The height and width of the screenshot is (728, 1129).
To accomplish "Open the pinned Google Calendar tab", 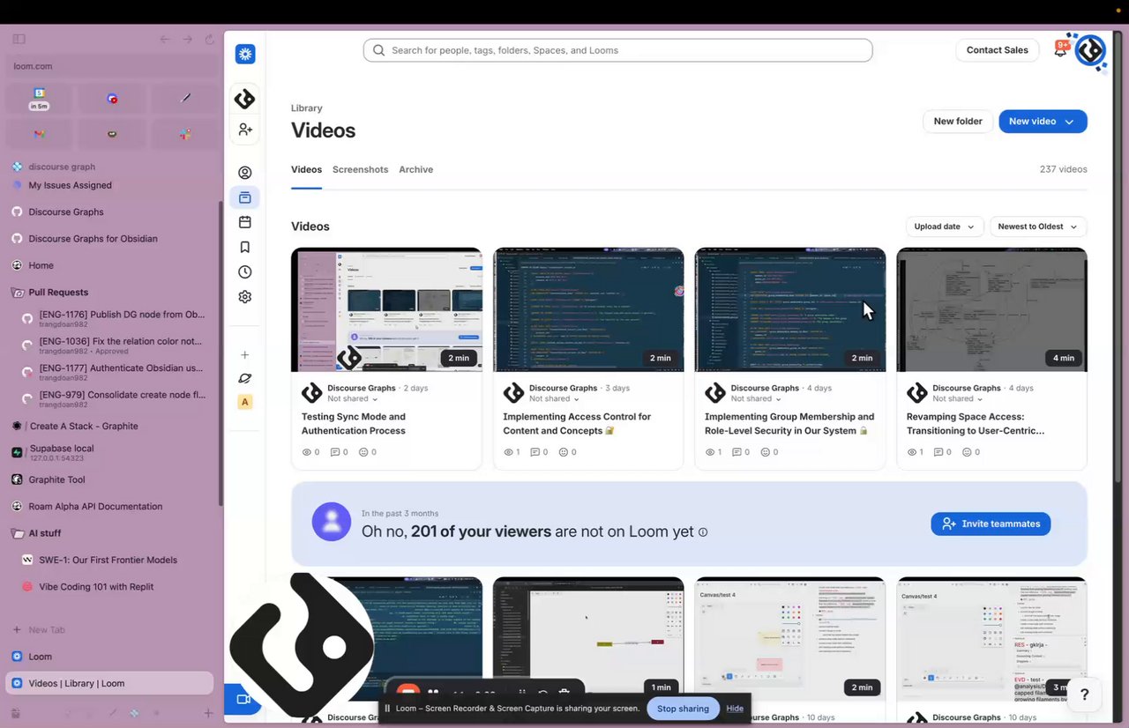I will tap(39, 99).
